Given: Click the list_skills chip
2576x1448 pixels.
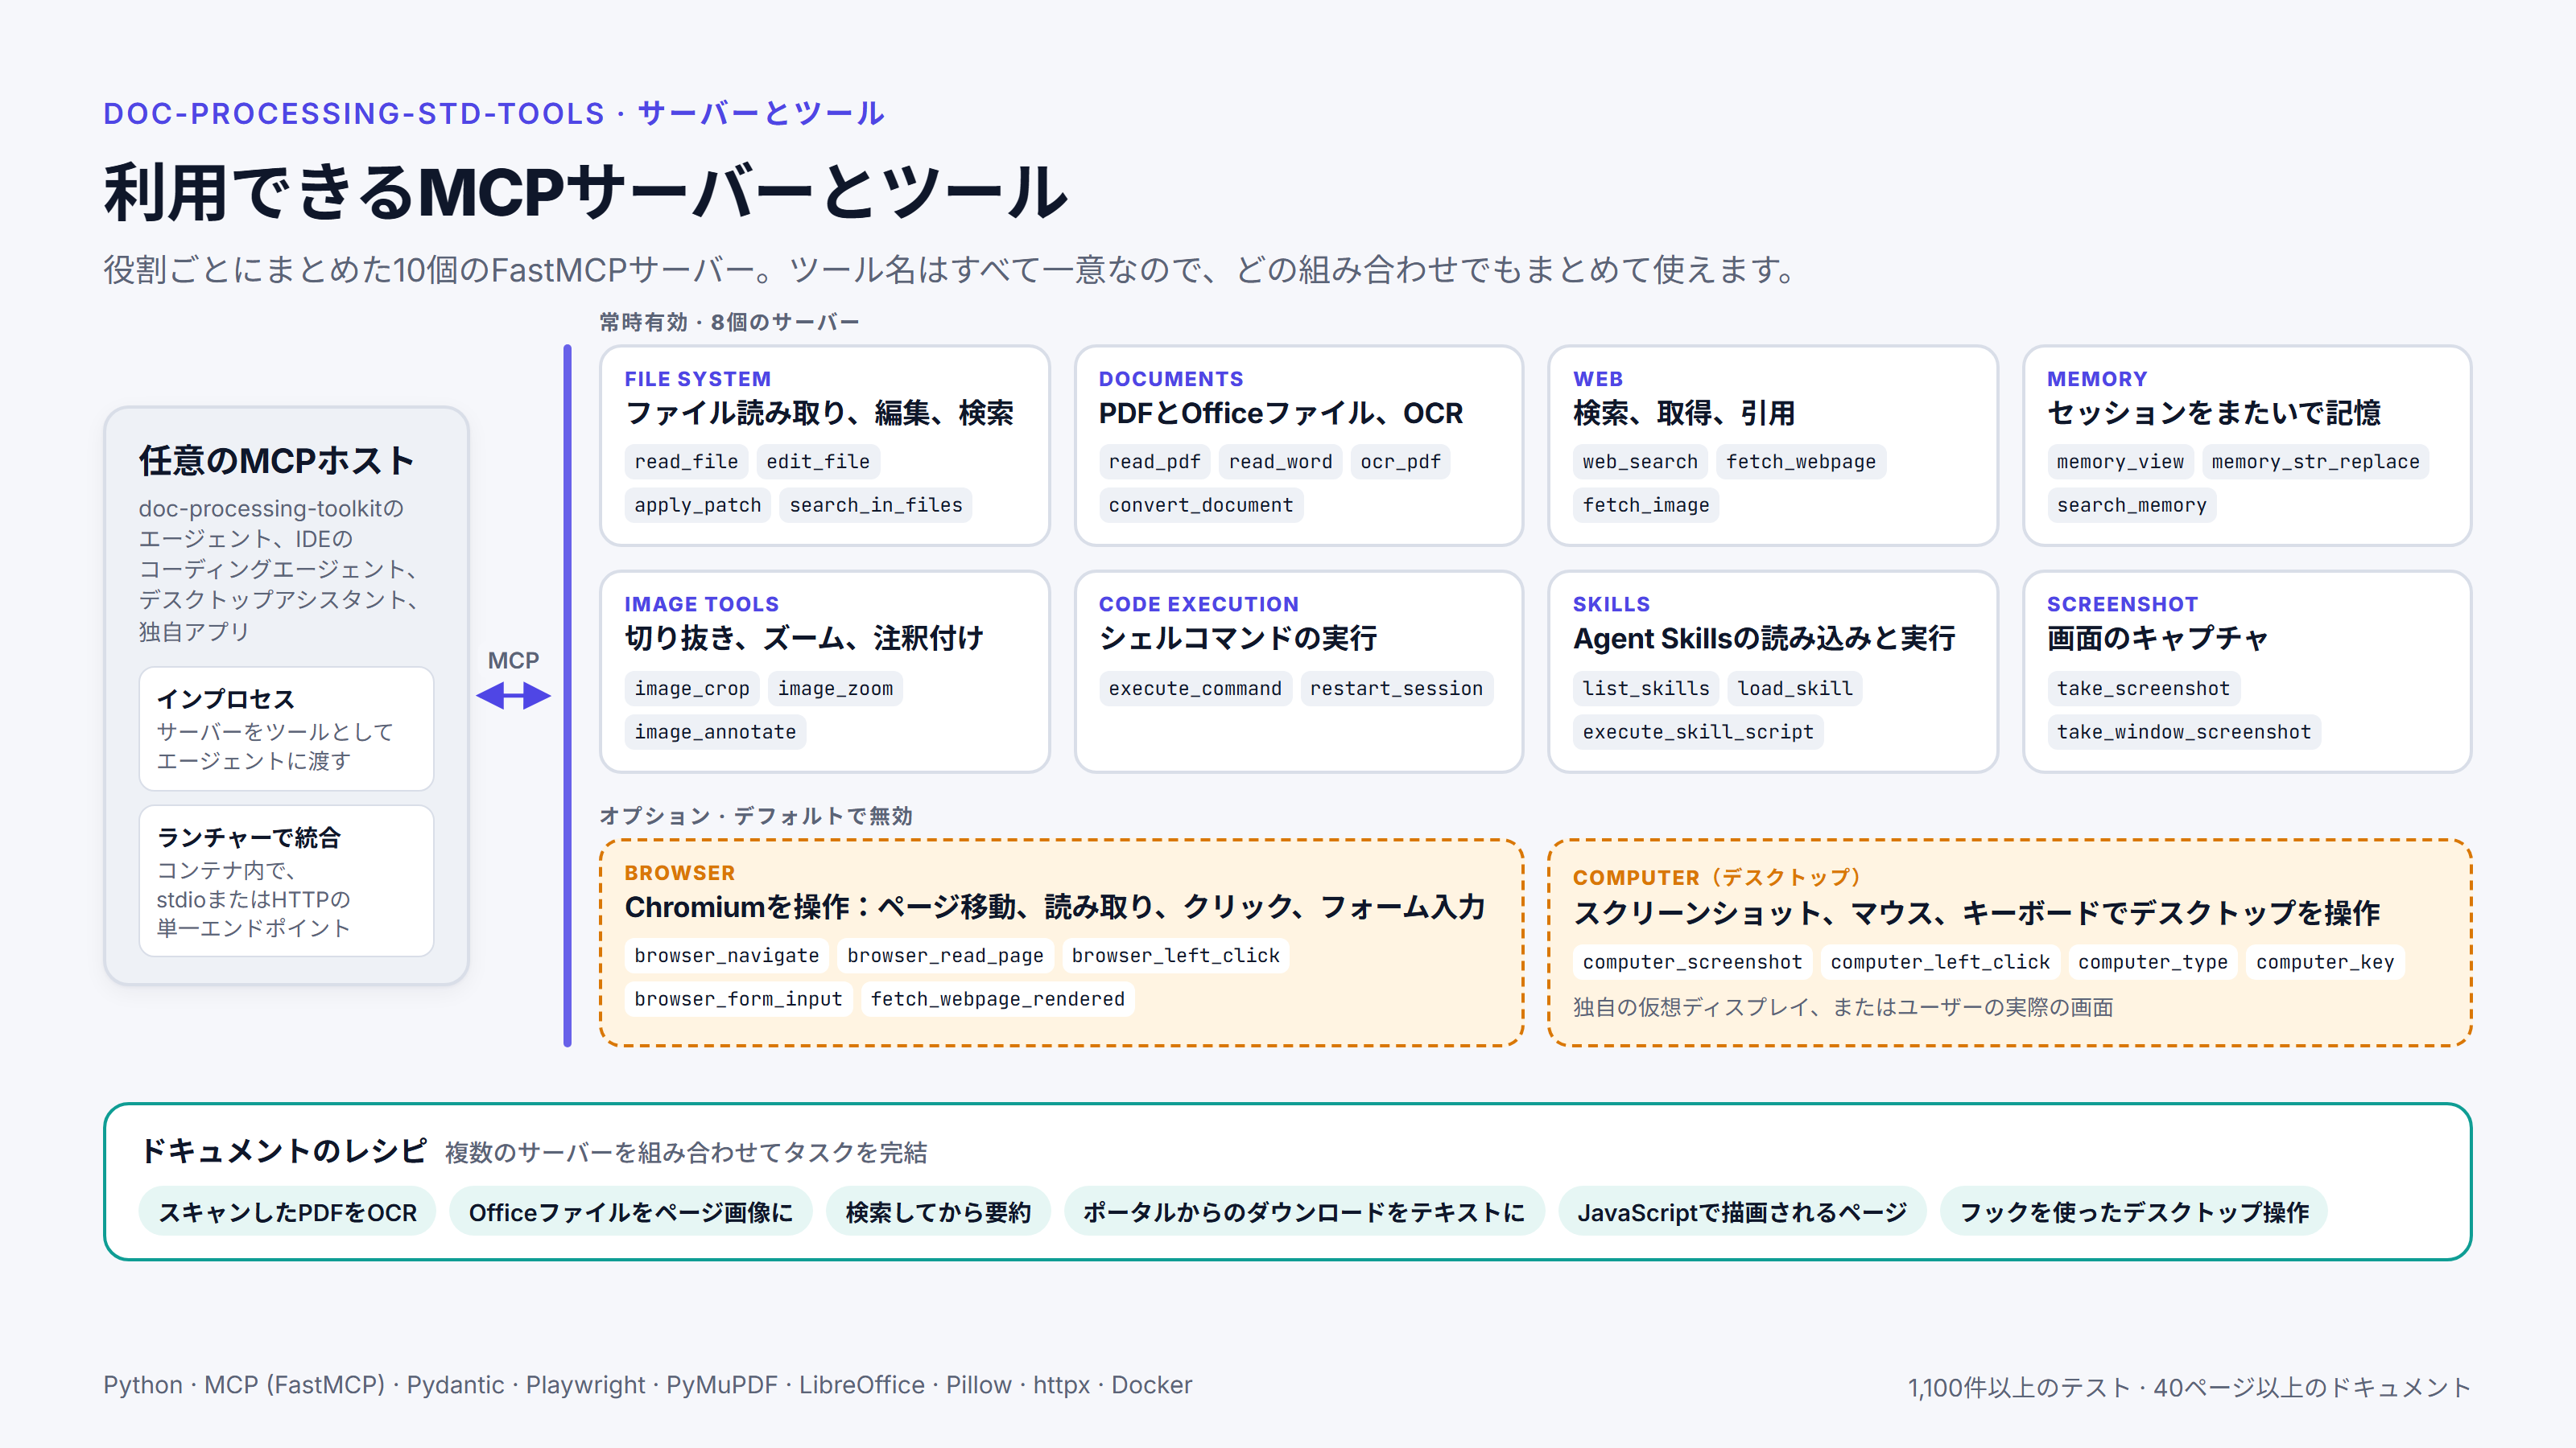Looking at the screenshot, I should (x=1646, y=689).
